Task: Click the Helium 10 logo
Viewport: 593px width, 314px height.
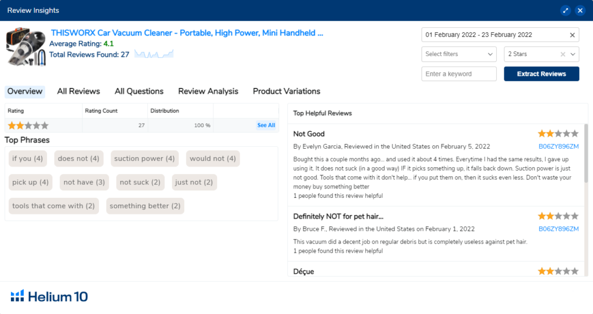Action: 49,297
